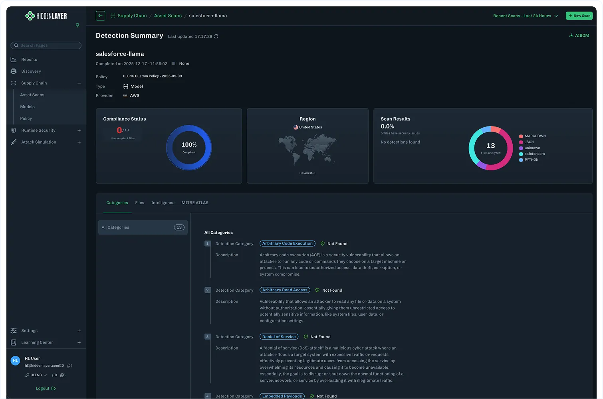Screen dimensions: 603x399
Task: Click the Attack Simulation icon
Action: 14,142
